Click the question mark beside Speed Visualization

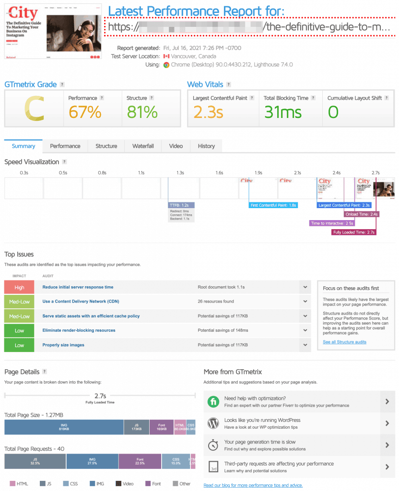tap(64, 162)
